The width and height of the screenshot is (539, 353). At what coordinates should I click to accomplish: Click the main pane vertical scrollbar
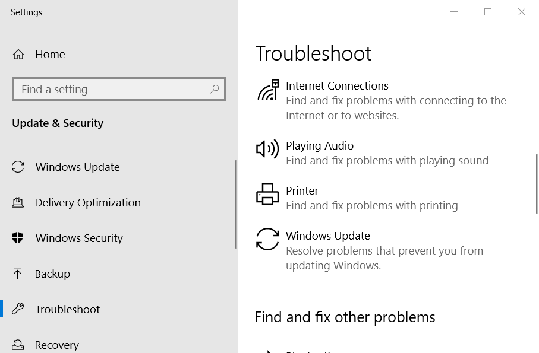[536, 184]
